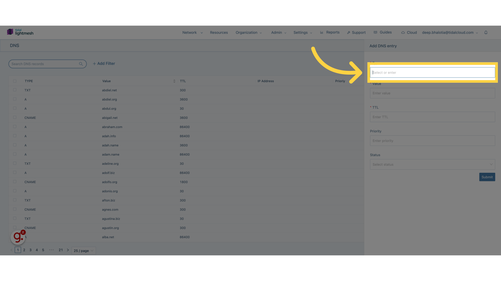
Task: Click the Enter value field
Action: click(432, 93)
